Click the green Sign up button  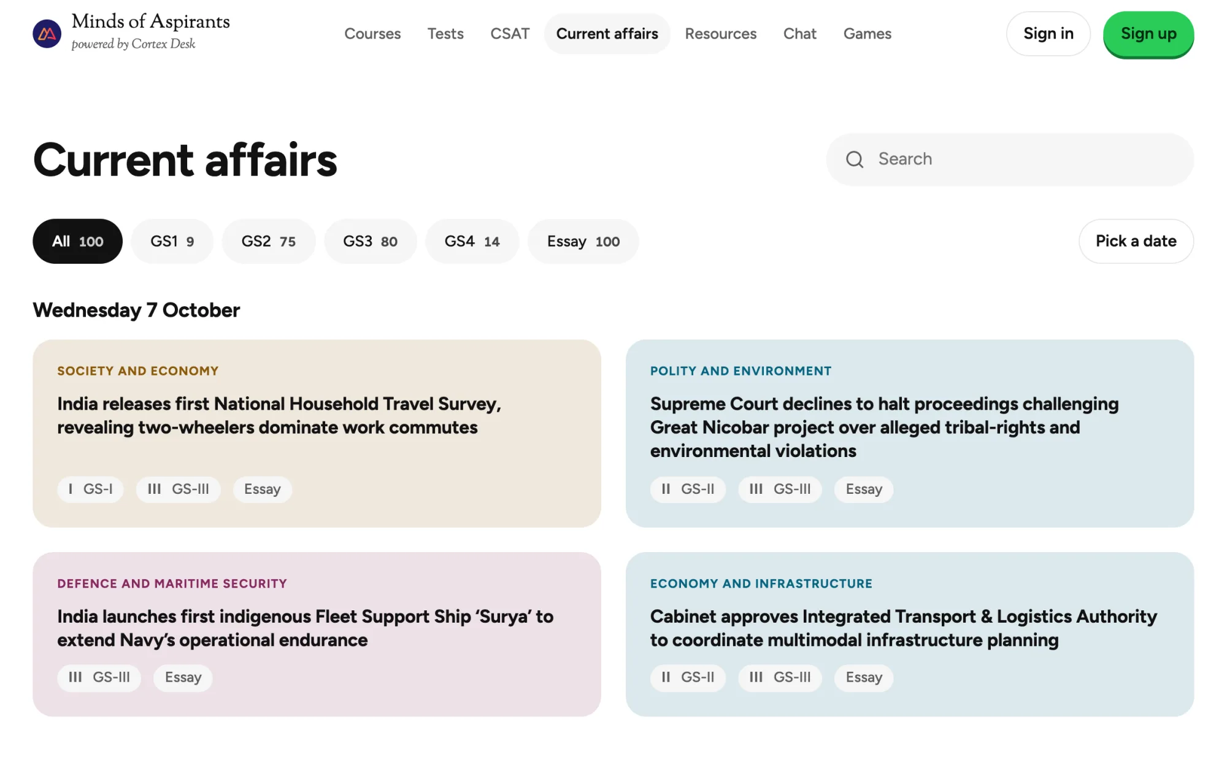(x=1148, y=34)
